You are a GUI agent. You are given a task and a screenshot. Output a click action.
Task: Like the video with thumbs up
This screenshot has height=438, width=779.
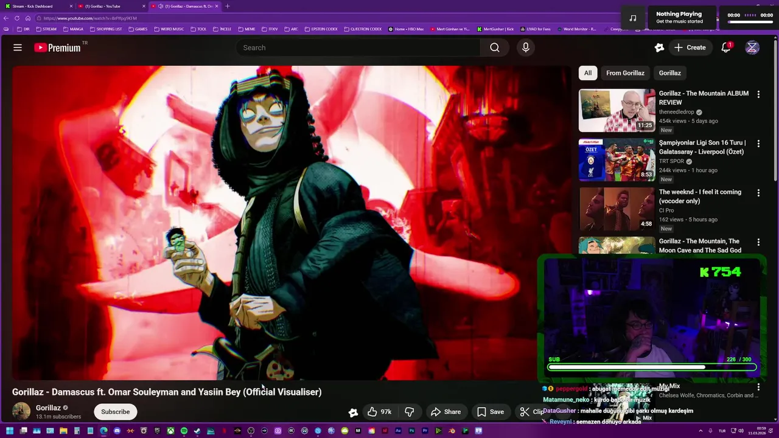pyautogui.click(x=379, y=412)
